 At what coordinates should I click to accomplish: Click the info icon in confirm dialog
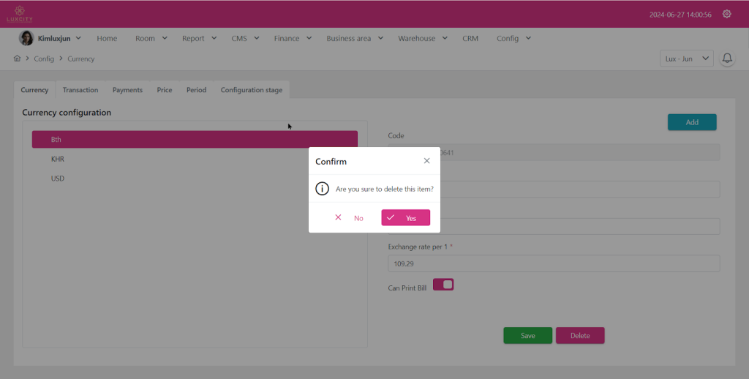pos(322,189)
